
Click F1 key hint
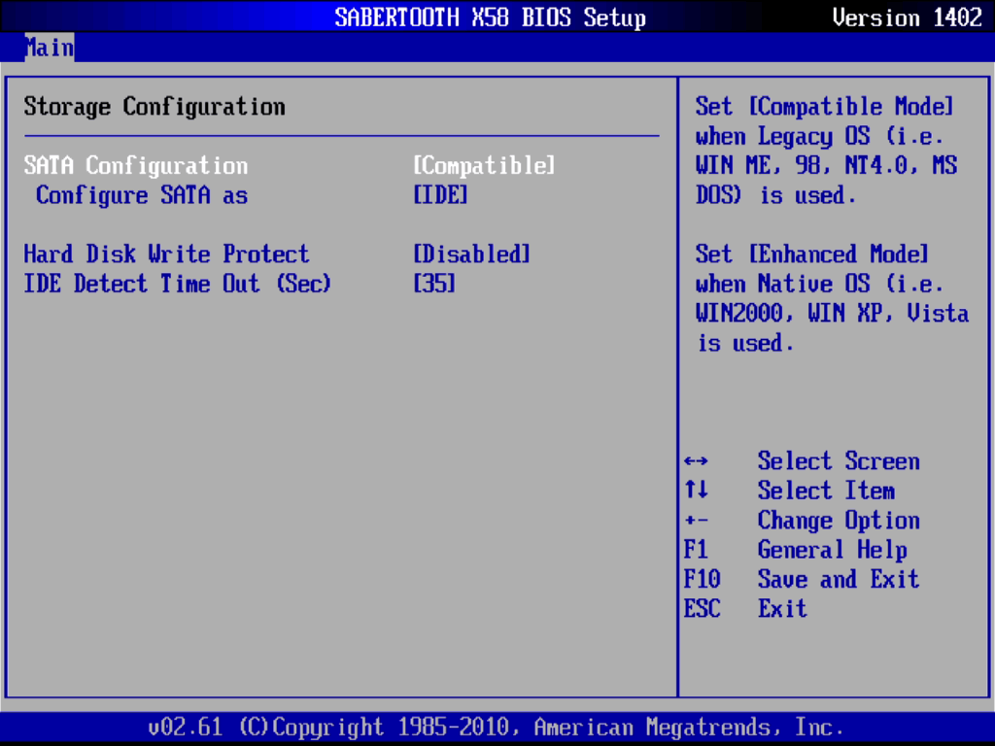696,550
